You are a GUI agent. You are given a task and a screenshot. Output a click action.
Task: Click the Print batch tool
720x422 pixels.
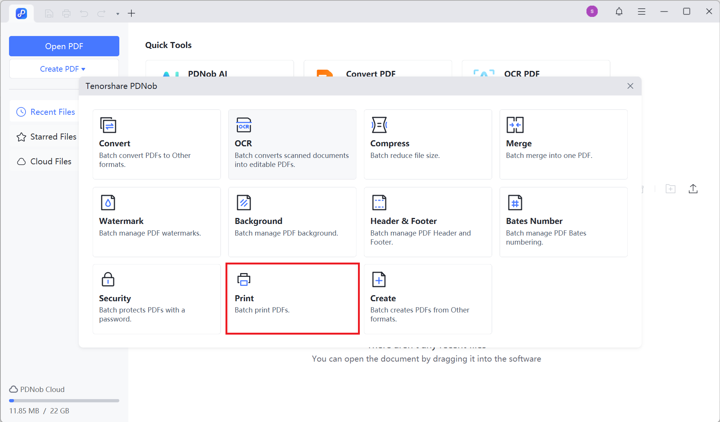click(x=292, y=299)
